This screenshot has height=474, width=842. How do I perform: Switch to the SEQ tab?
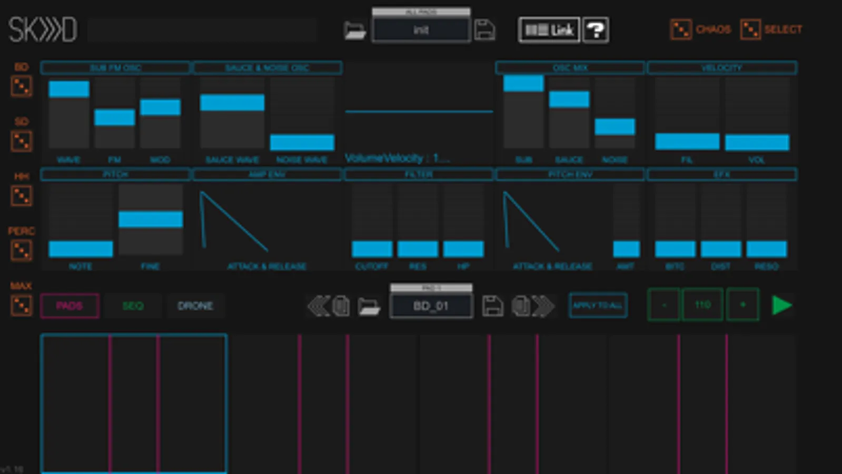pyautogui.click(x=133, y=306)
